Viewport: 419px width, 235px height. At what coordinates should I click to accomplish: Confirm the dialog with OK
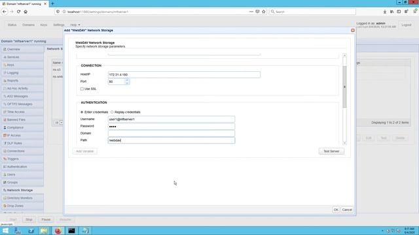pos(336,210)
